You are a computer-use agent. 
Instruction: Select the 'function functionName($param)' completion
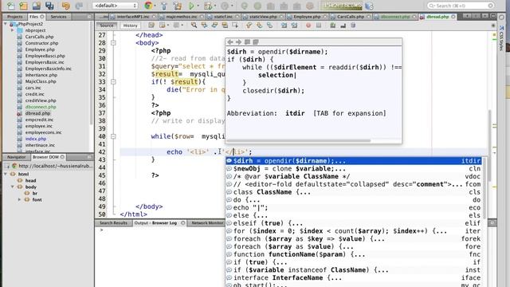coord(354,255)
